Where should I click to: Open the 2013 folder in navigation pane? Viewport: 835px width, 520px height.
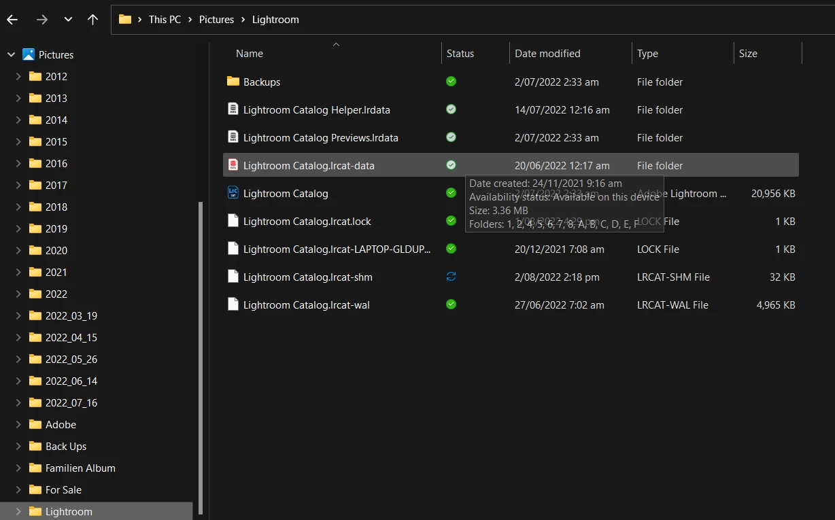(x=56, y=99)
